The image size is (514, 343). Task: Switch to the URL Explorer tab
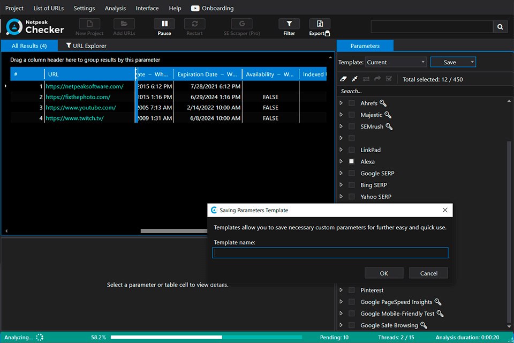tap(86, 46)
